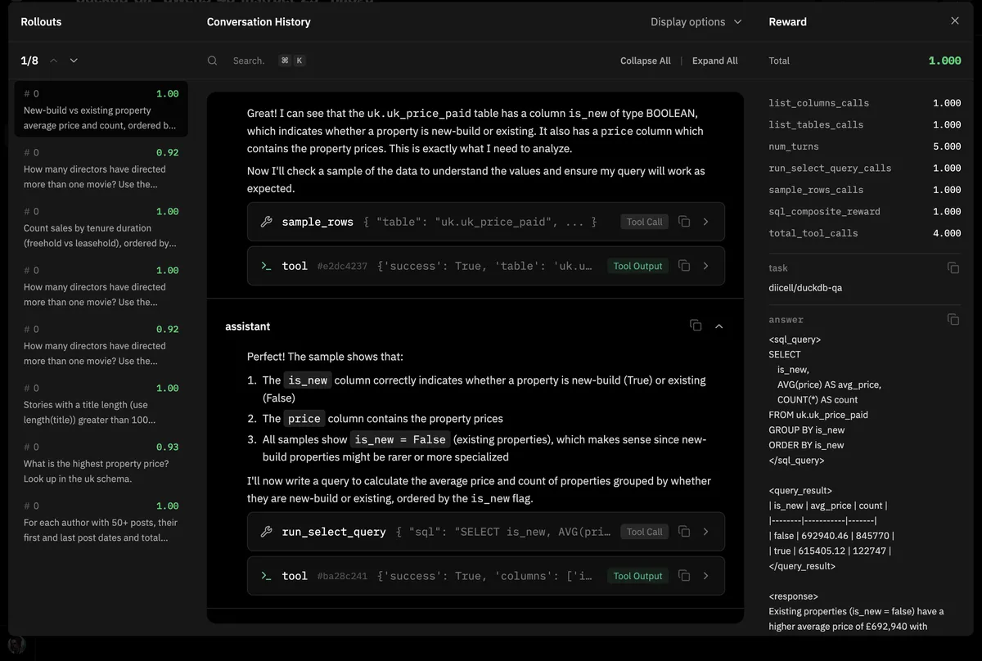Go to next rollout with down chevron
982x661 pixels.
(74, 61)
